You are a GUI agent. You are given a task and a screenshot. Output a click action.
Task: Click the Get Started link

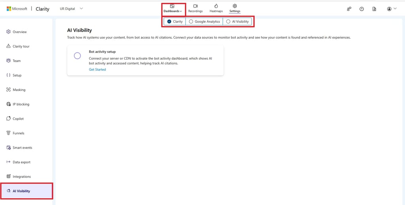tap(97, 70)
